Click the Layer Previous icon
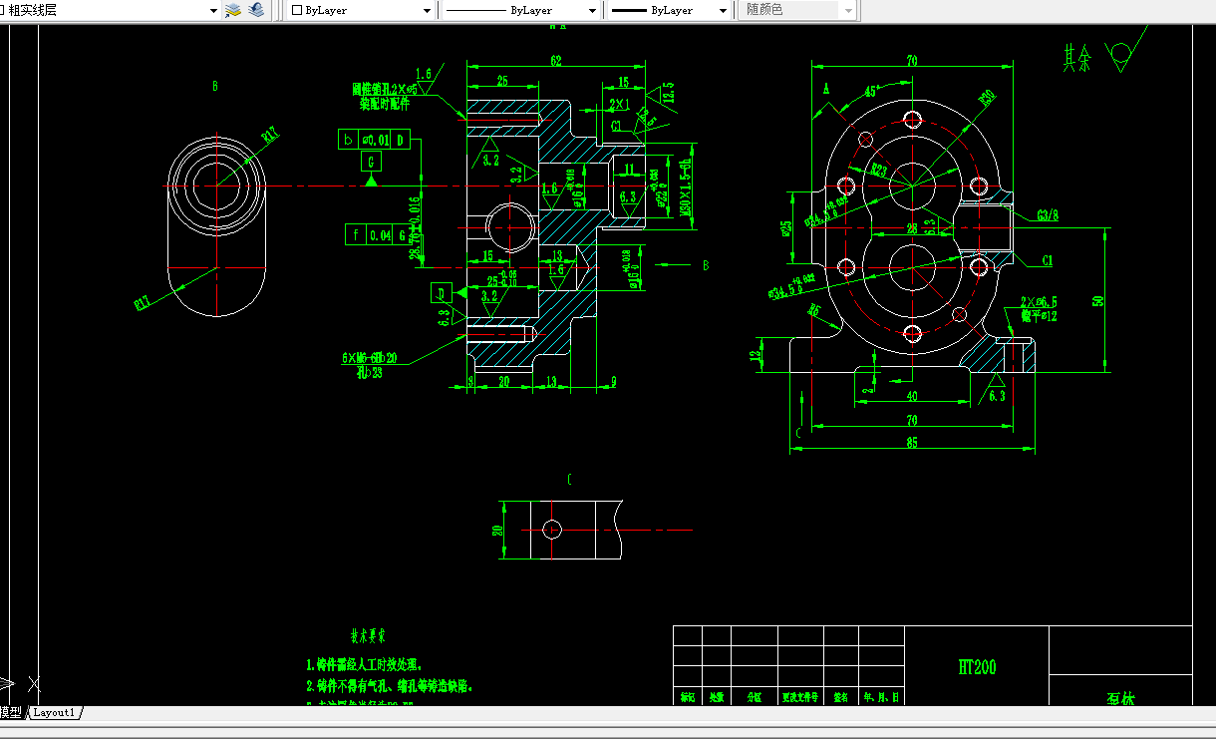 (256, 10)
